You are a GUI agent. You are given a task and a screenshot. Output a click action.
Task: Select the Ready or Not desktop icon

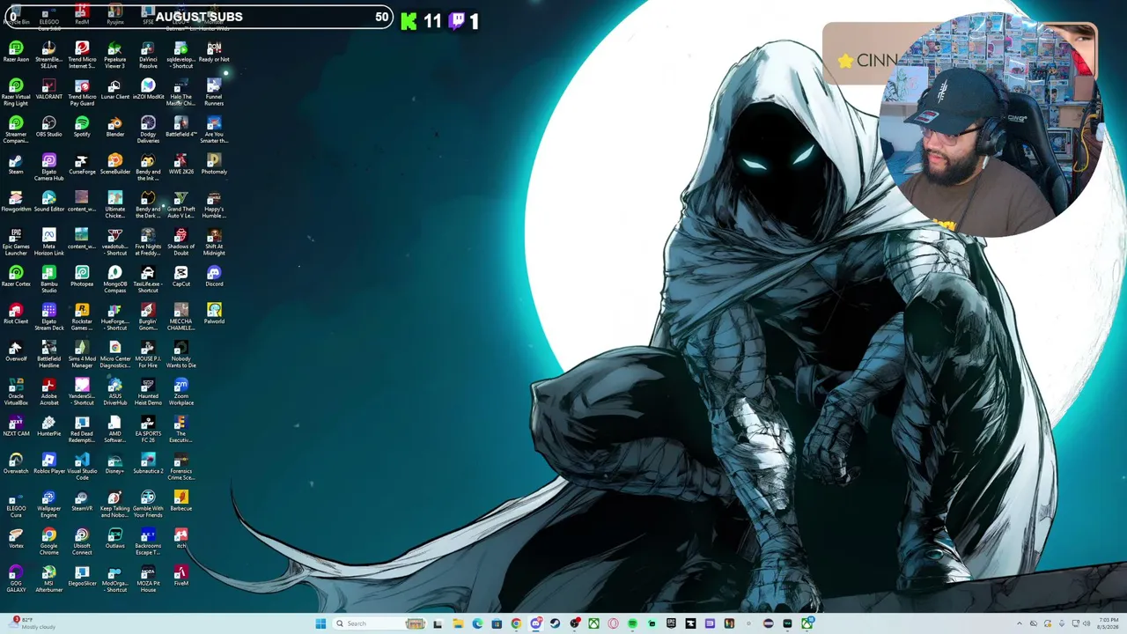pyautogui.click(x=214, y=53)
